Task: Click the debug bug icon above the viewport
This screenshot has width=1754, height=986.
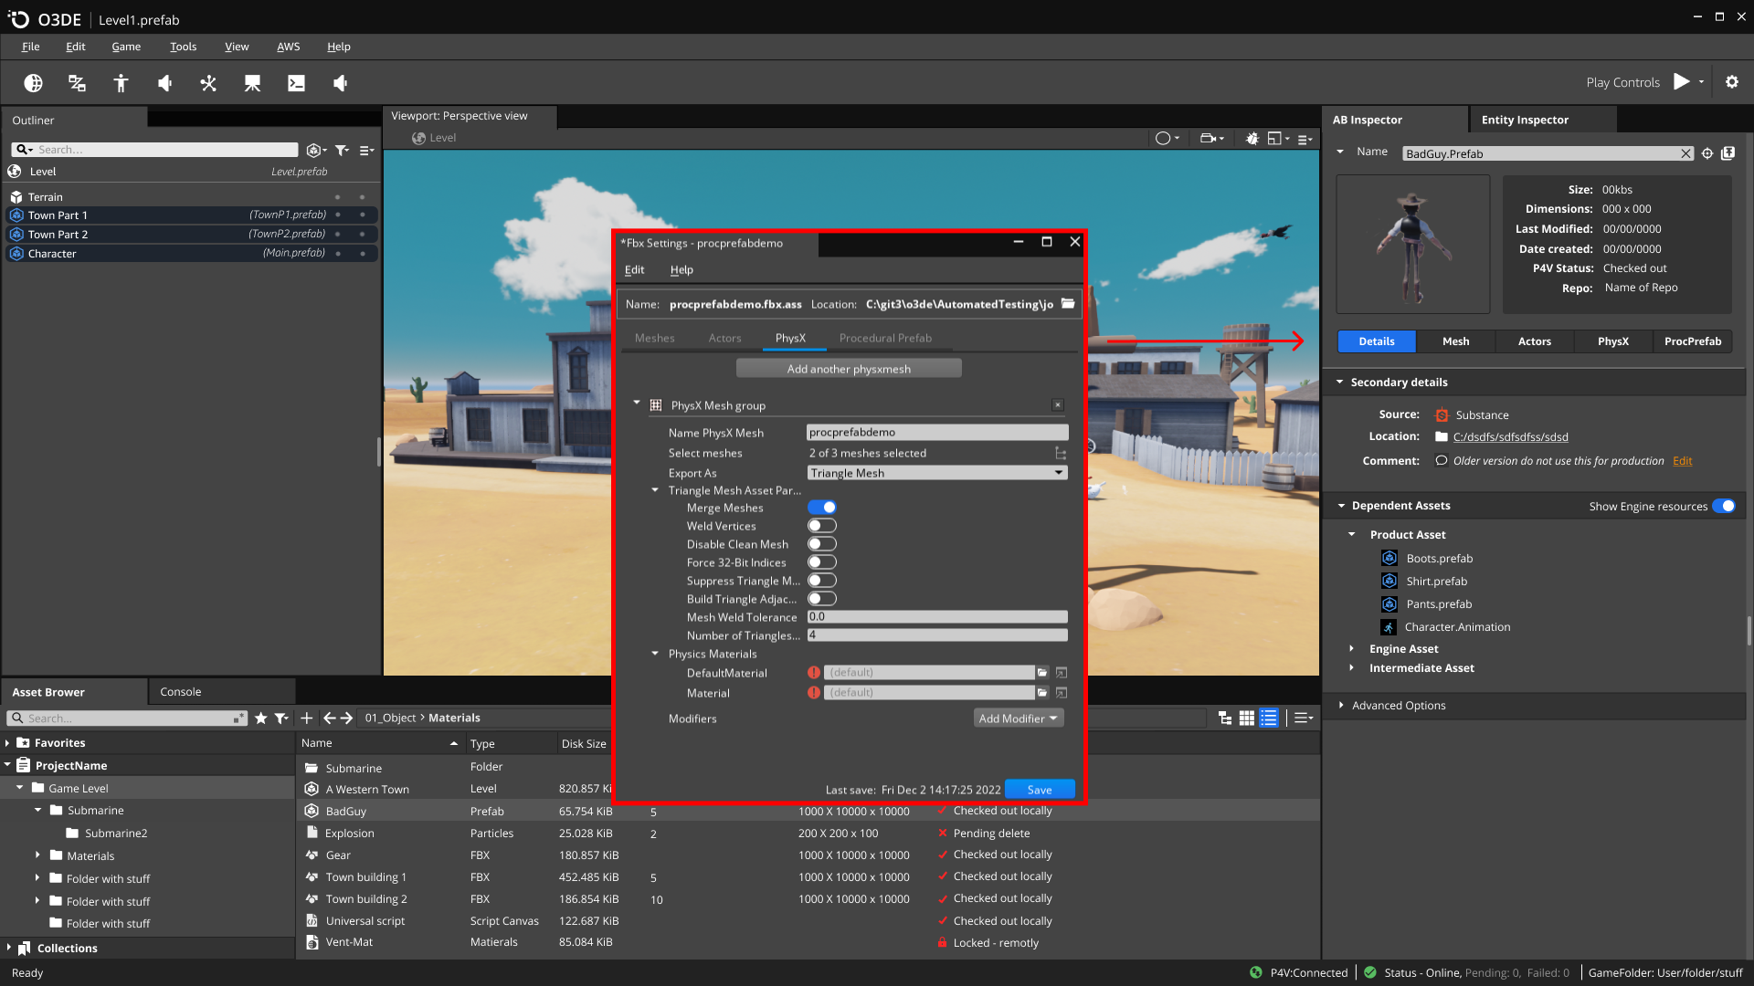Action: point(1252,138)
